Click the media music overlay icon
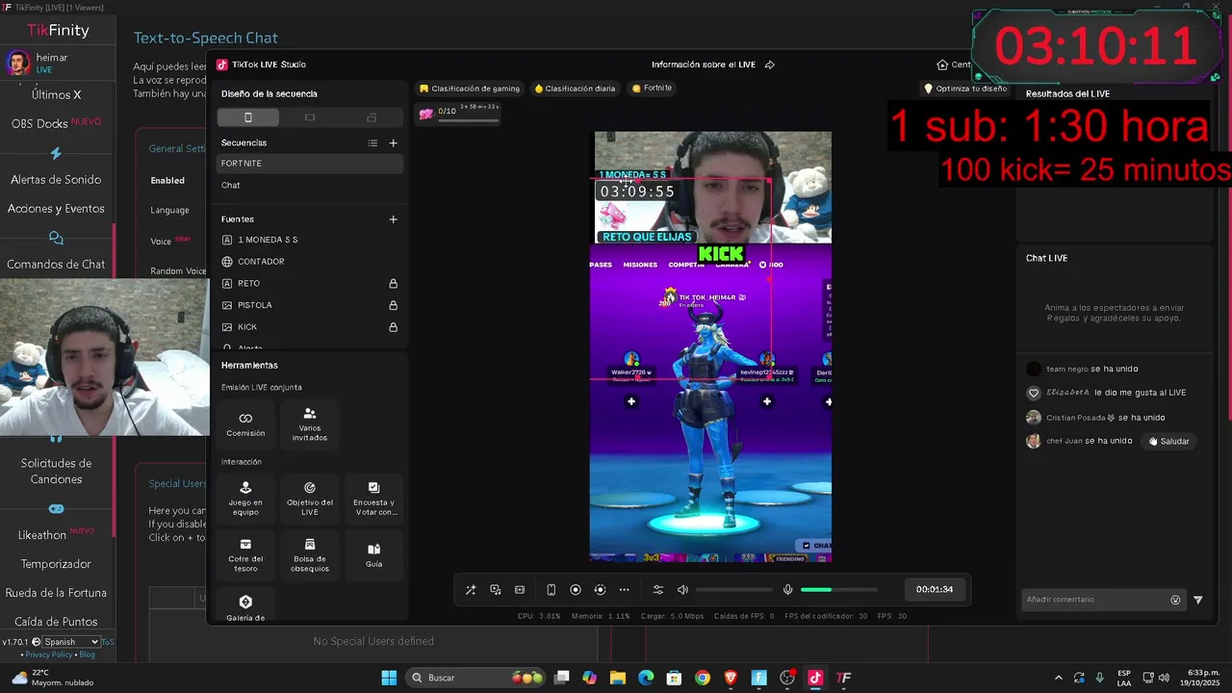 [495, 590]
